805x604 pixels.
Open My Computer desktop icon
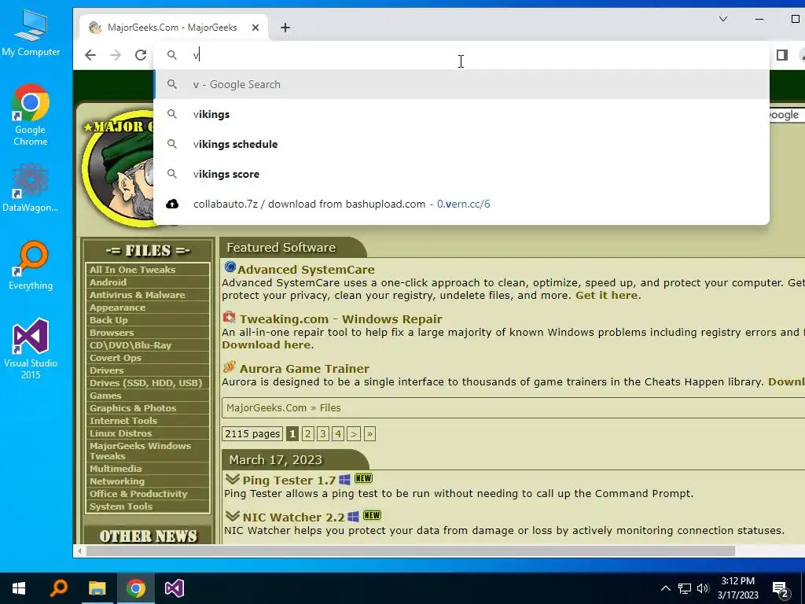coord(31,33)
